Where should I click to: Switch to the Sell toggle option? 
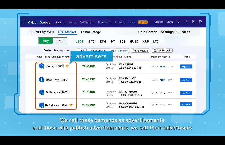click(x=59, y=41)
